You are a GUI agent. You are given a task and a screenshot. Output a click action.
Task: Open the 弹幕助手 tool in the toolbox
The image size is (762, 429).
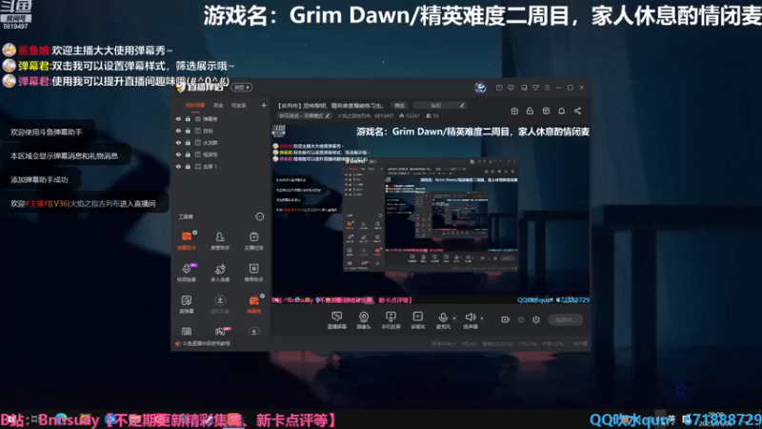click(186, 240)
